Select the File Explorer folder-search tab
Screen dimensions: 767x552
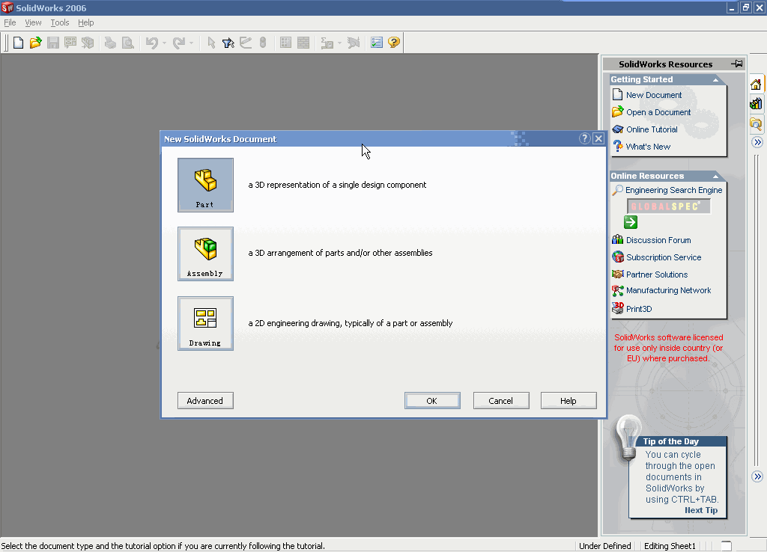(x=756, y=124)
